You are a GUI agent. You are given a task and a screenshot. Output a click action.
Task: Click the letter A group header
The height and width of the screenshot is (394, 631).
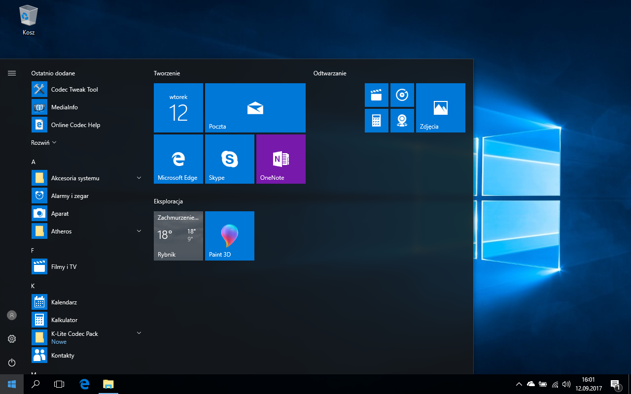[x=34, y=162]
